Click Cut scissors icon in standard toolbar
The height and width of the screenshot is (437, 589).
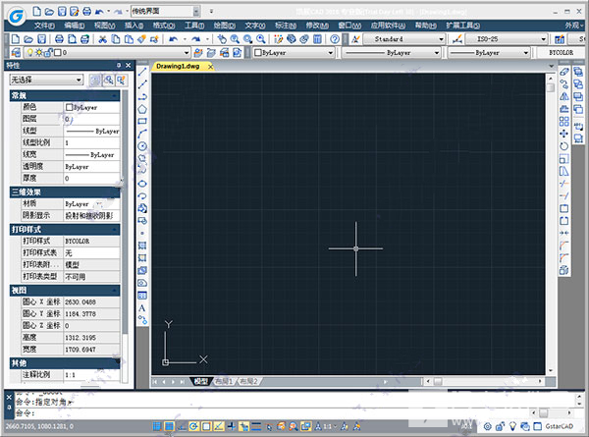(x=102, y=39)
